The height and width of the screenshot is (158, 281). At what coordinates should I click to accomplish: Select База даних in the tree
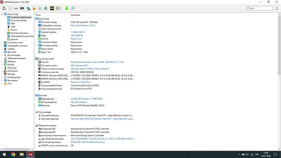coord(13,81)
